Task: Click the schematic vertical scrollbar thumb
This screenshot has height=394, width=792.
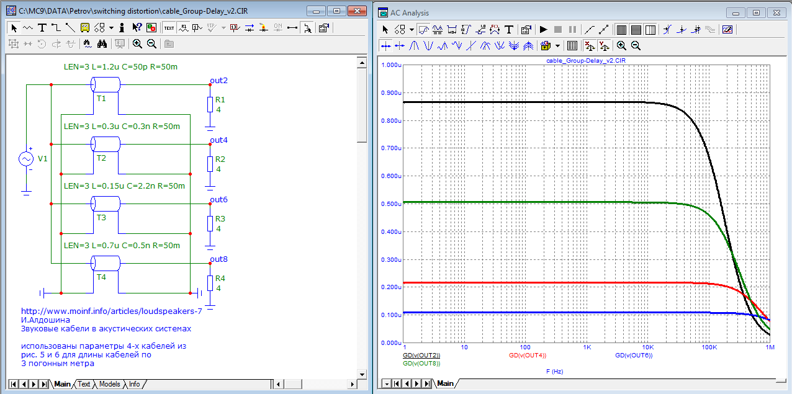Action: click(361, 105)
